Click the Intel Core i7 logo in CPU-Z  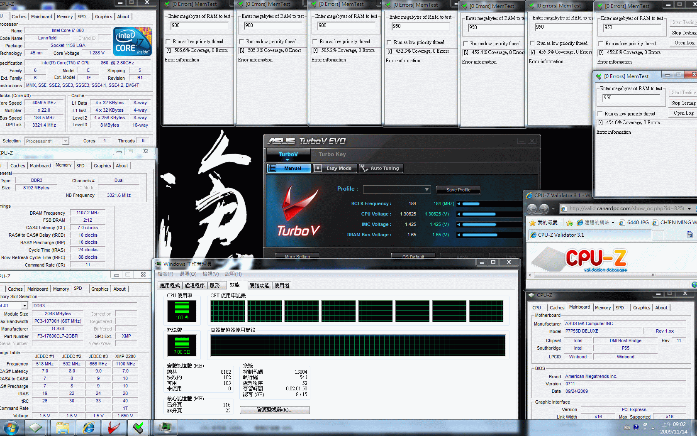click(132, 42)
